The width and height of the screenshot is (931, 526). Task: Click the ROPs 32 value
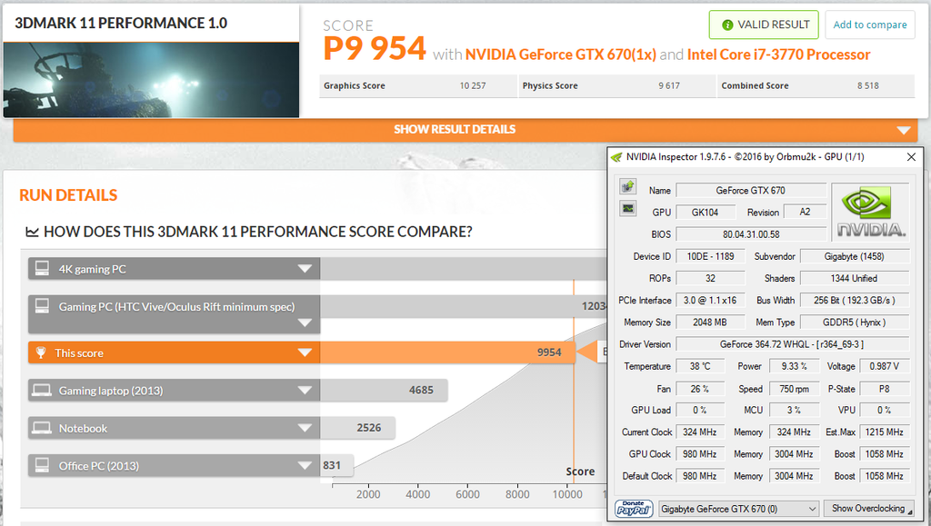pyautogui.click(x=710, y=278)
